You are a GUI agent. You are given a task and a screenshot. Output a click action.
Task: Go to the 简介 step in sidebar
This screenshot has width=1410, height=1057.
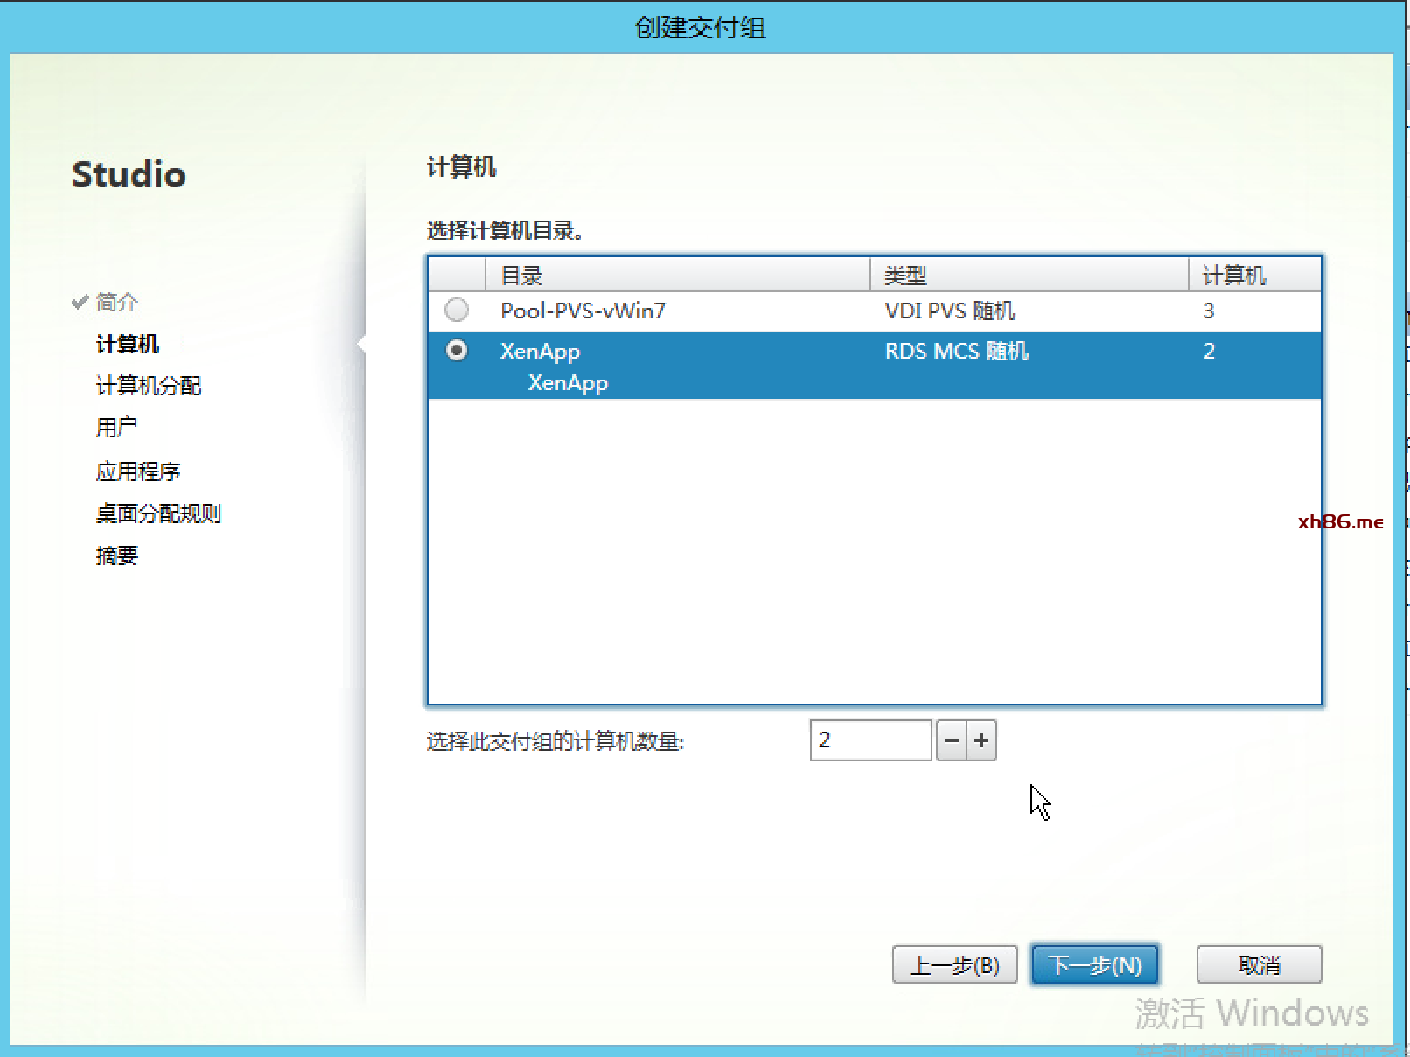pos(117,302)
